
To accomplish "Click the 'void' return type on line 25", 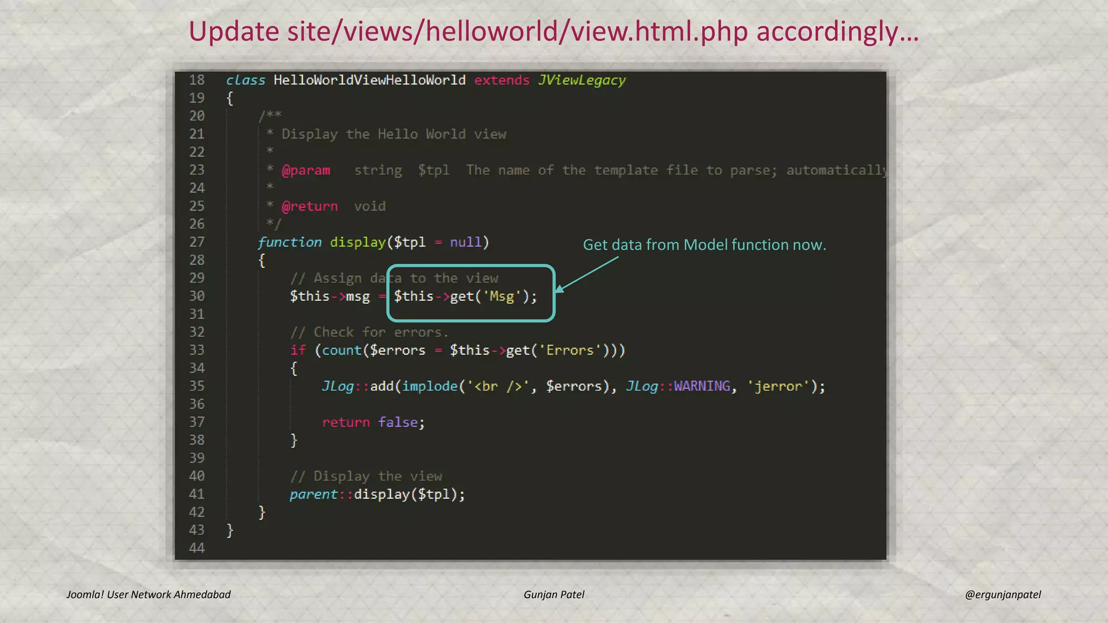I will pyautogui.click(x=370, y=206).
